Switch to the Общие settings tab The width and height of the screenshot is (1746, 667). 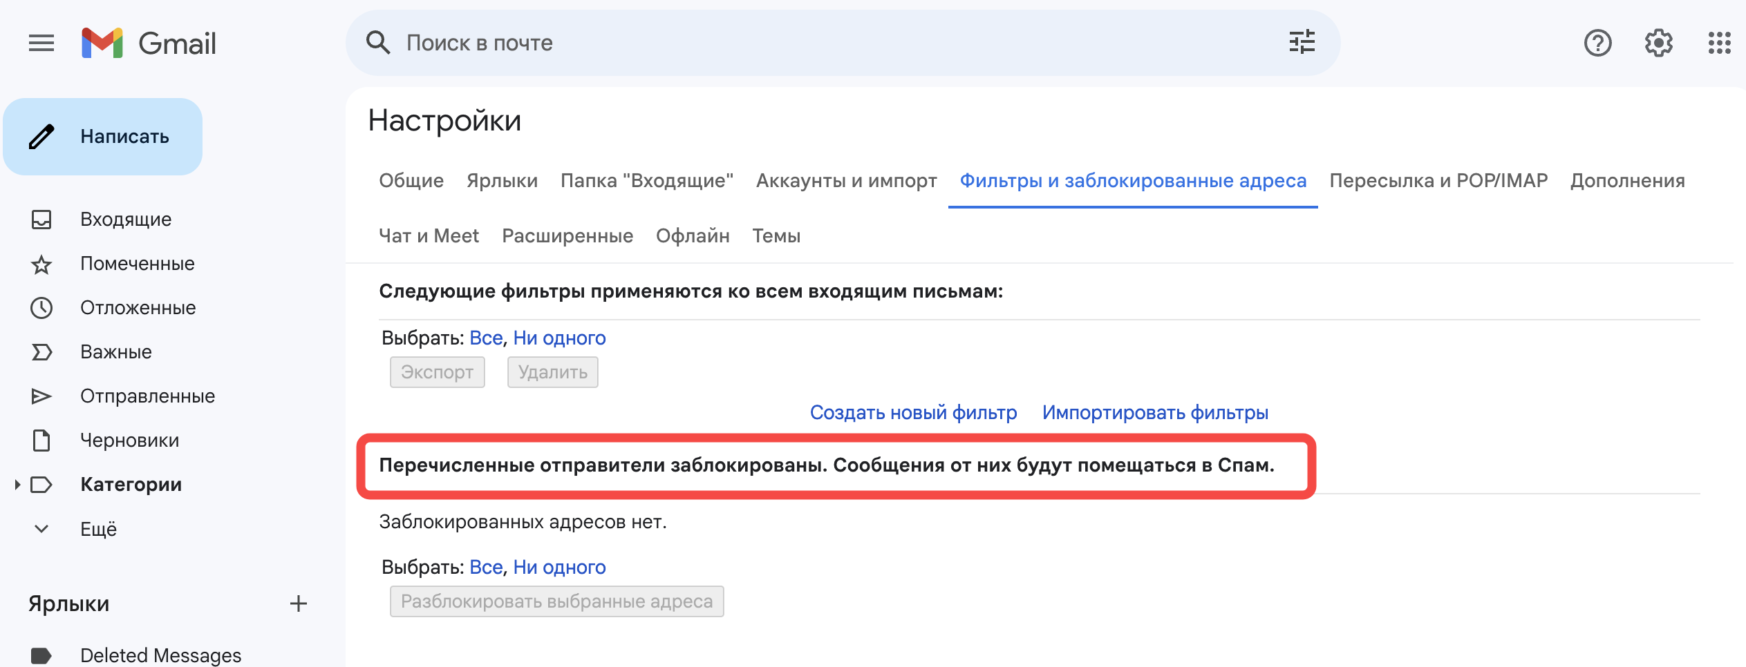point(411,181)
